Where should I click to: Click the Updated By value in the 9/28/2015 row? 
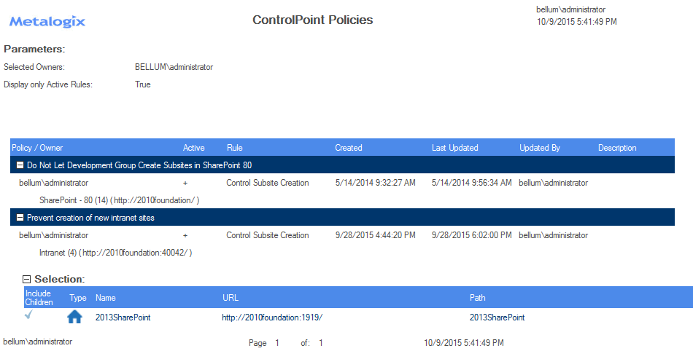554,235
